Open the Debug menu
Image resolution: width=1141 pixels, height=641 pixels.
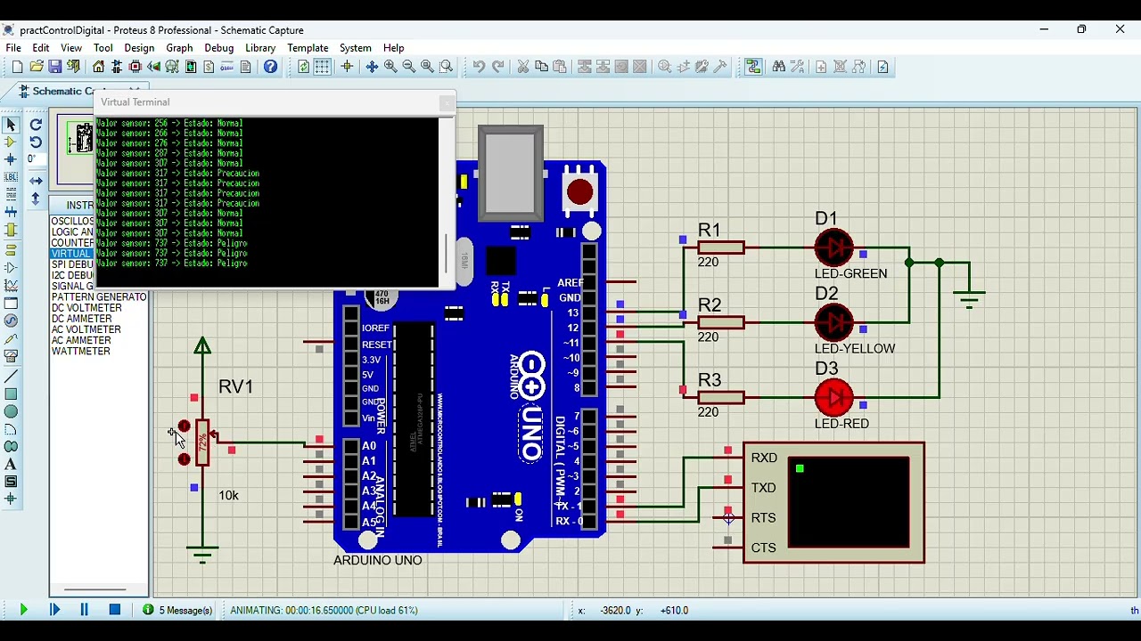pyautogui.click(x=218, y=48)
